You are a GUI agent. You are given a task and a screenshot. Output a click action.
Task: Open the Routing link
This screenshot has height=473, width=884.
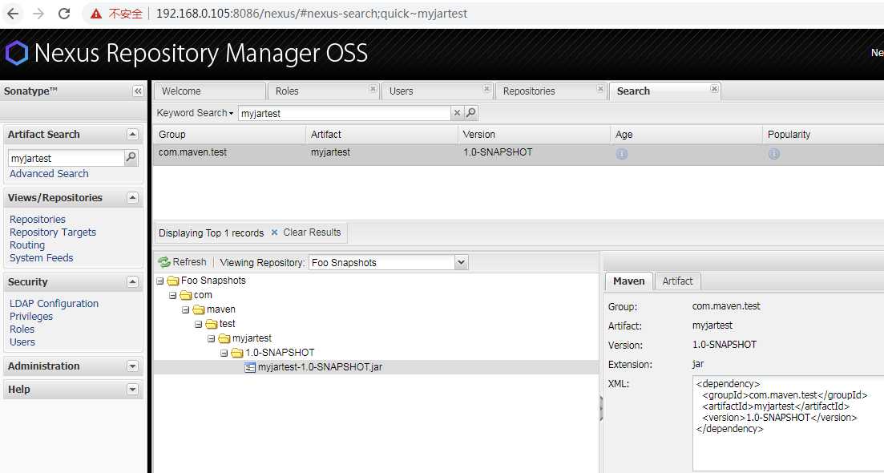[27, 245]
